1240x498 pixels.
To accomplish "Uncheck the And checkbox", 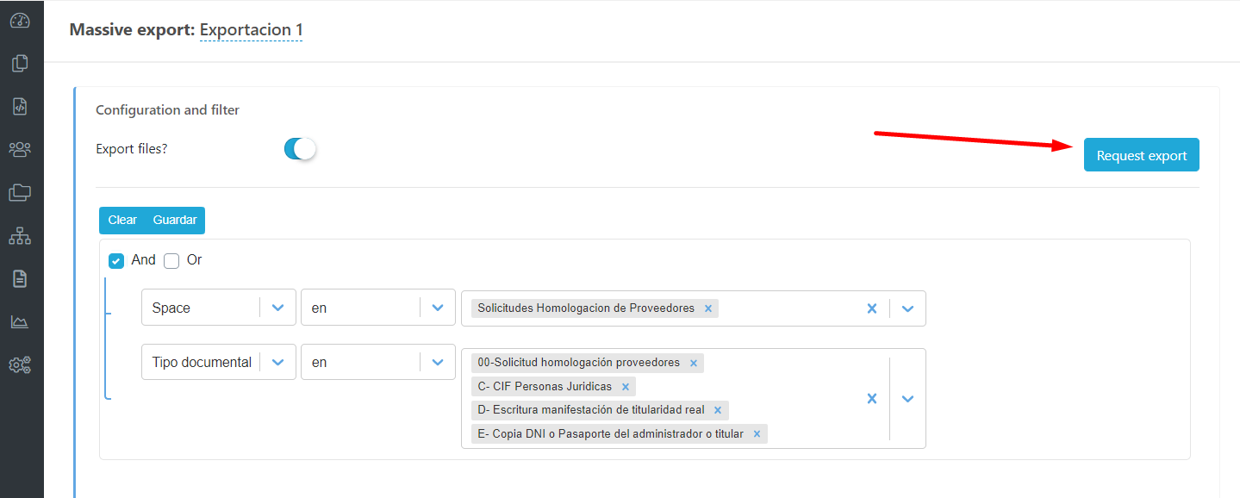I will coord(116,260).
